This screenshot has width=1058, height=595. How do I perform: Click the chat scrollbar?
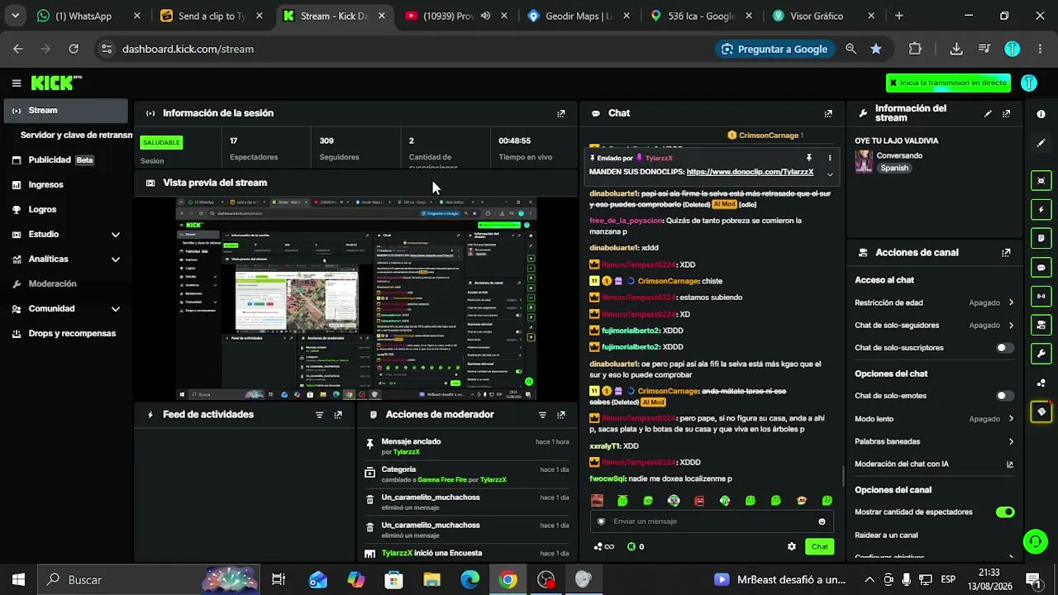[843, 476]
